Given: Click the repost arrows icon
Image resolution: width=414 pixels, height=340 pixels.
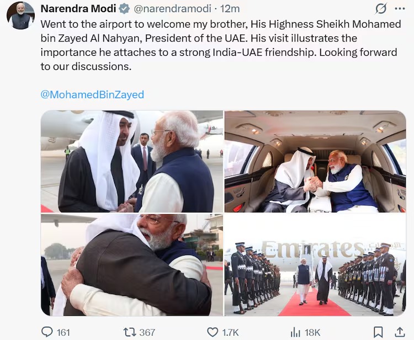Looking at the screenshot, I should [x=130, y=332].
